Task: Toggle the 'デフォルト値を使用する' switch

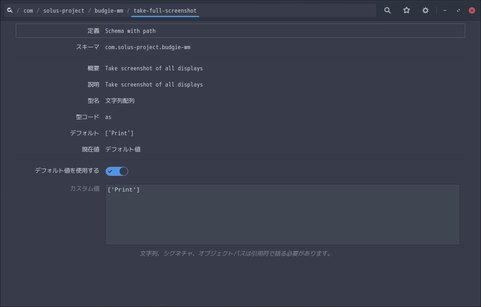Action: tap(117, 171)
